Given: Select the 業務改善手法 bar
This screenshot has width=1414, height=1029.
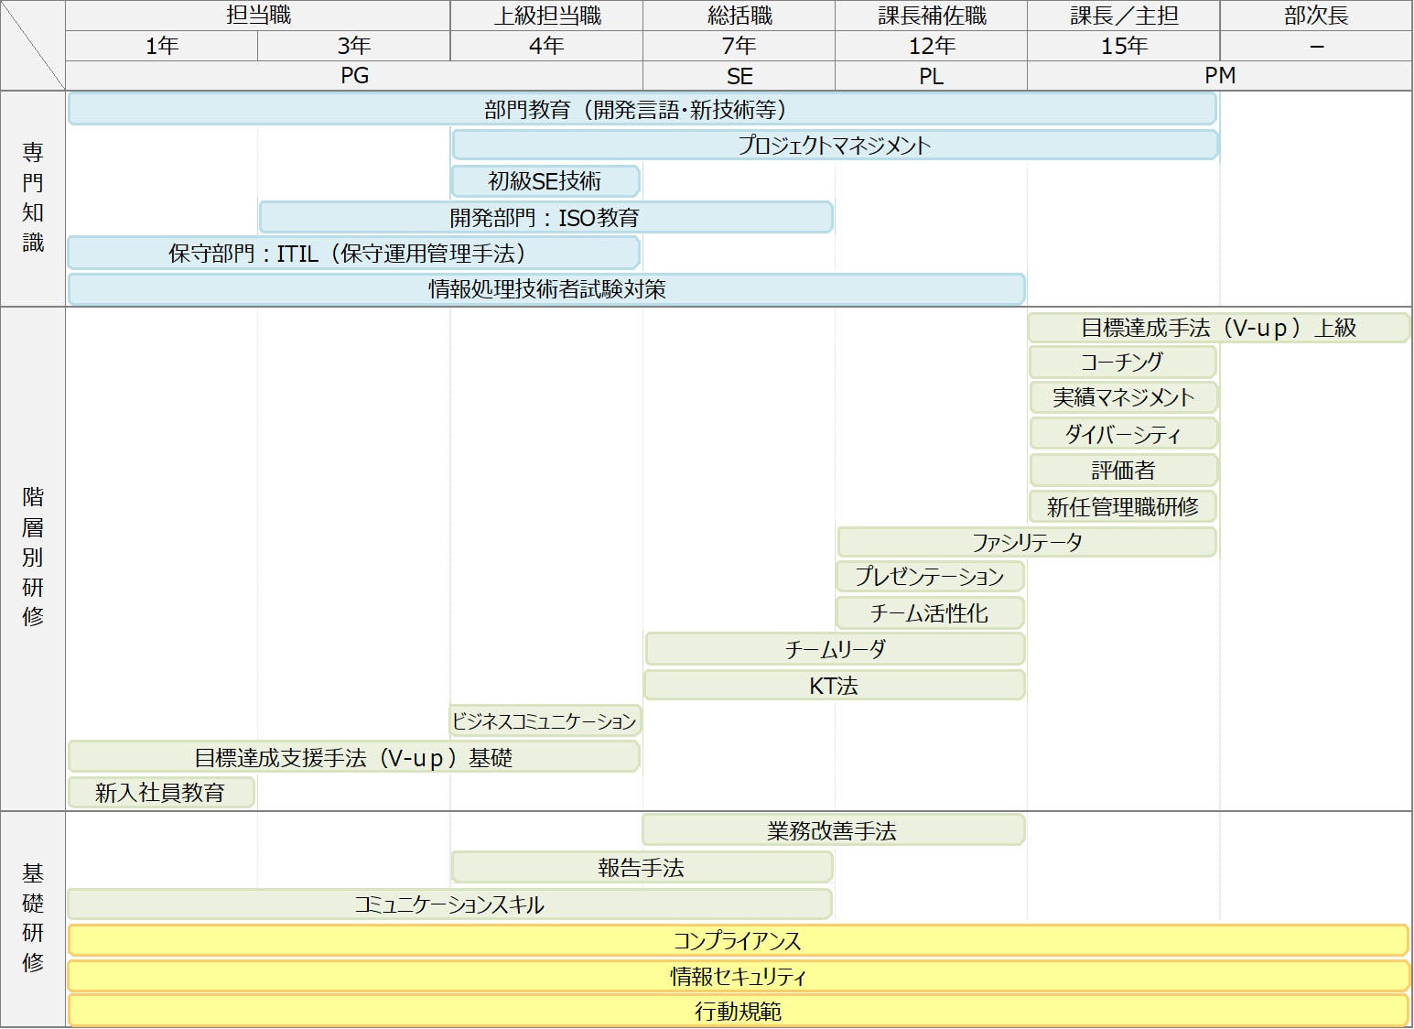Looking at the screenshot, I should [x=833, y=829].
